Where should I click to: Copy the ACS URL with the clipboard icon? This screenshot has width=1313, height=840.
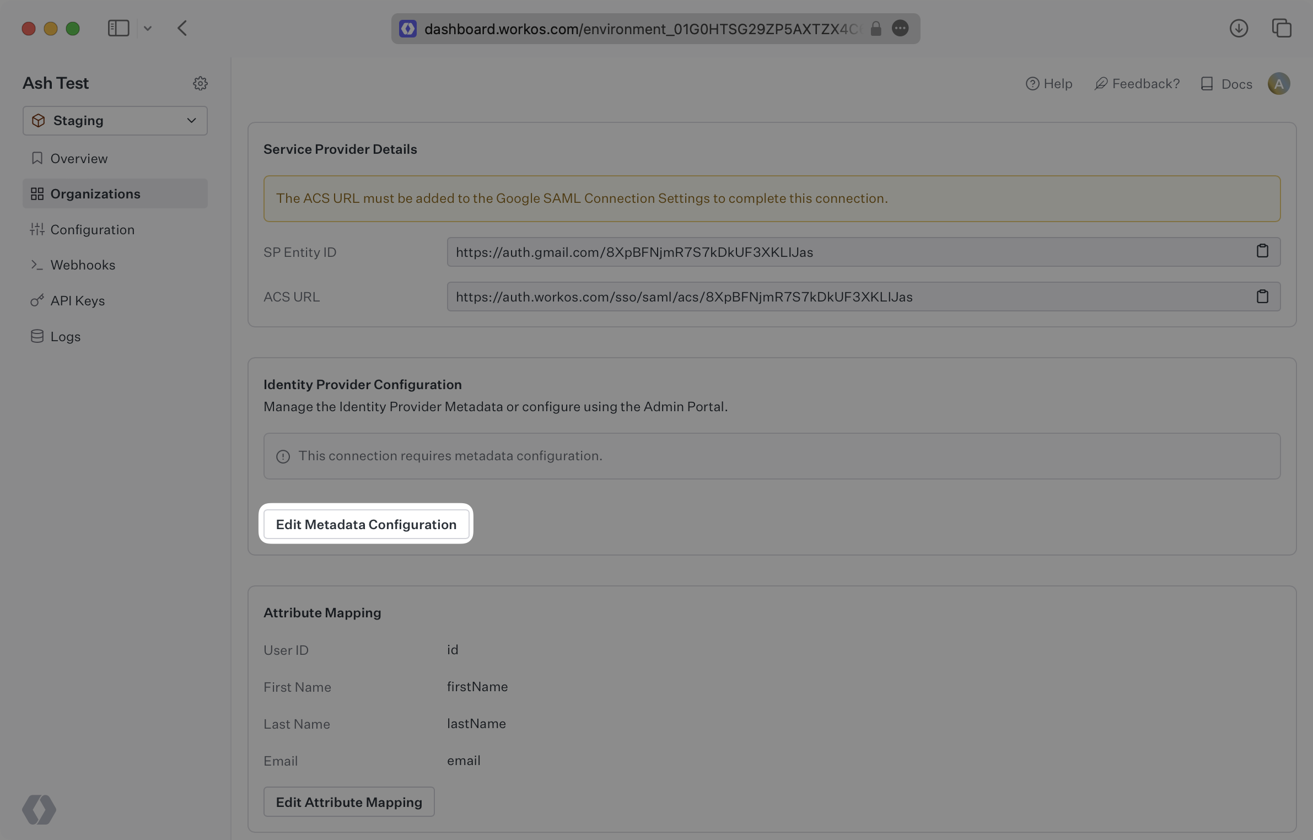(x=1263, y=297)
